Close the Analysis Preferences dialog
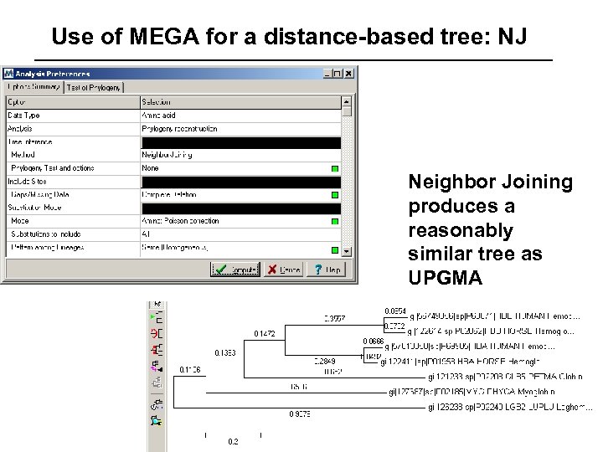This screenshot has height=452, width=603. (x=348, y=74)
